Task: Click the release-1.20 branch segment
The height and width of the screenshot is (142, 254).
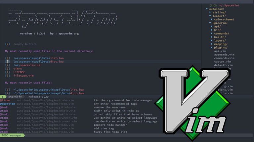Action: pyautogui.click(x=38, y=97)
